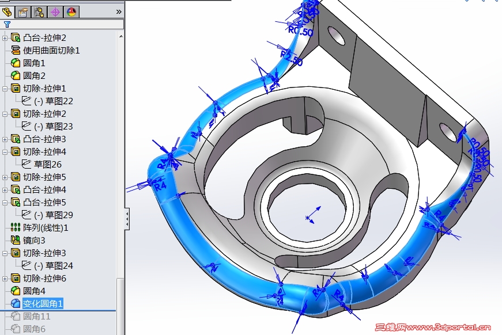Collapse the 切除-拉伸2 node
Viewport: 502px width, 335px height.
(x=5, y=114)
